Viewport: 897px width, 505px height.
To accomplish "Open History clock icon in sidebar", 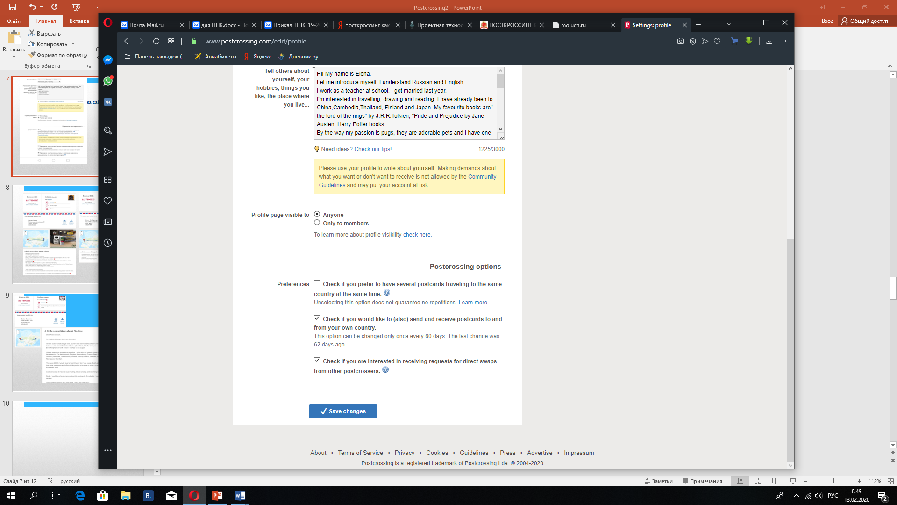I will click(108, 243).
